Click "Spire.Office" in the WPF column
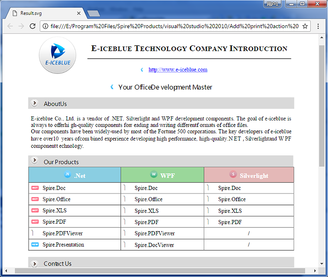Screen dimensions: 328x277 coord(148,199)
